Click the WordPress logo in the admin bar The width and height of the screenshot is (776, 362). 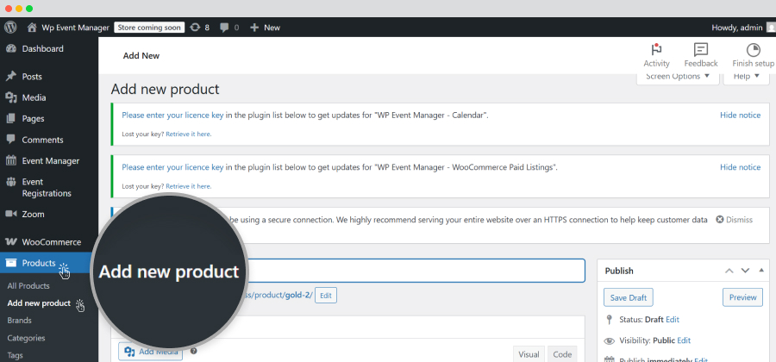pyautogui.click(x=10, y=28)
